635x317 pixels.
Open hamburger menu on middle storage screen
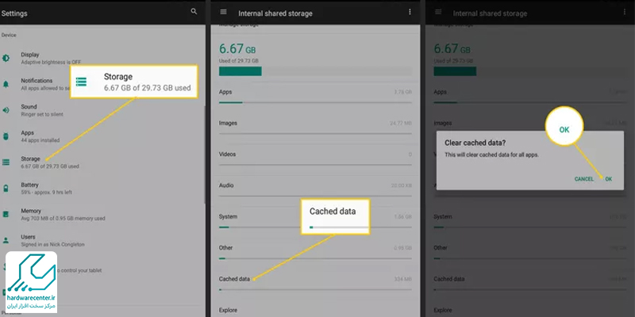223,13
